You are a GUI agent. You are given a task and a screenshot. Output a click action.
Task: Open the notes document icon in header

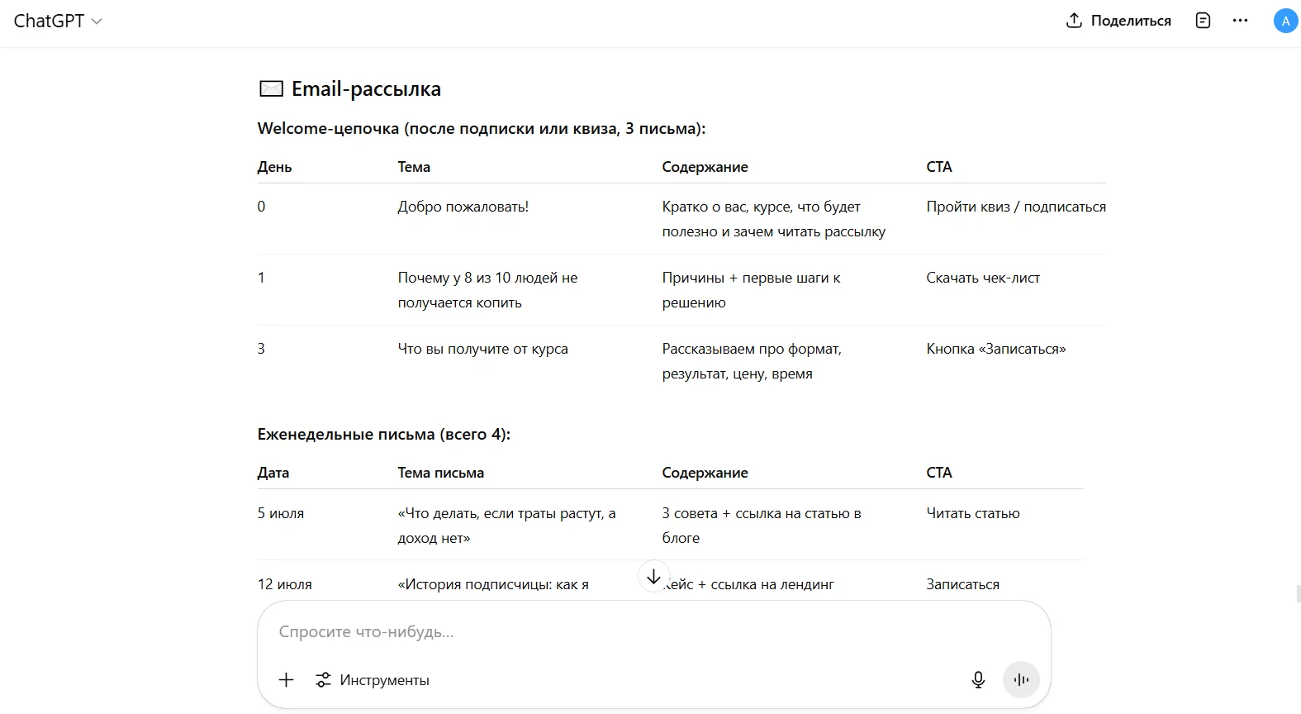[1203, 21]
